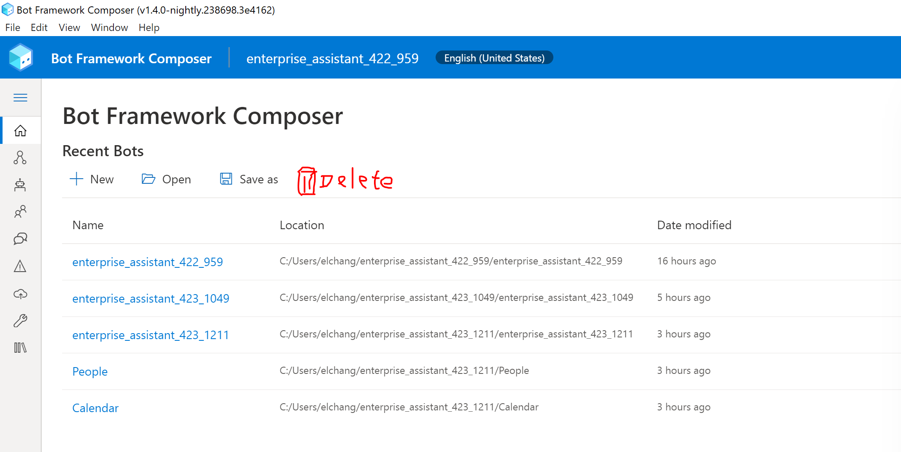This screenshot has width=901, height=452.
Task: Open the User Input view
Action: click(x=20, y=212)
